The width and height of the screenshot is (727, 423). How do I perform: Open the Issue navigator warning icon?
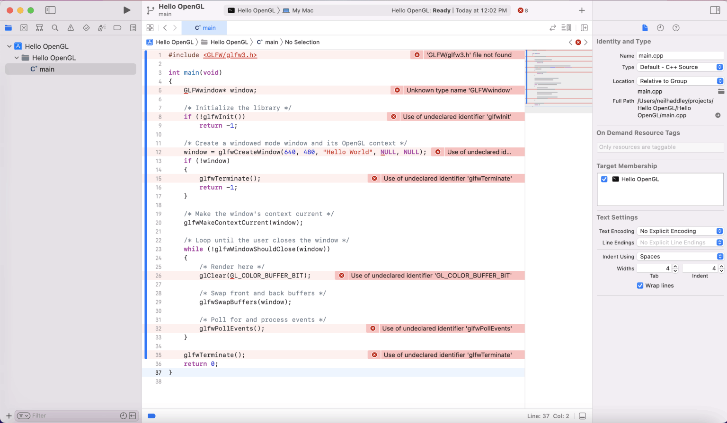pyautogui.click(x=71, y=28)
